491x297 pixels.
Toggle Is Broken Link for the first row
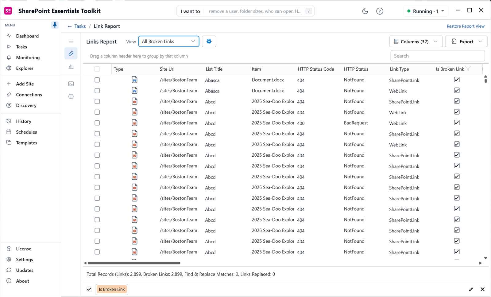(457, 80)
